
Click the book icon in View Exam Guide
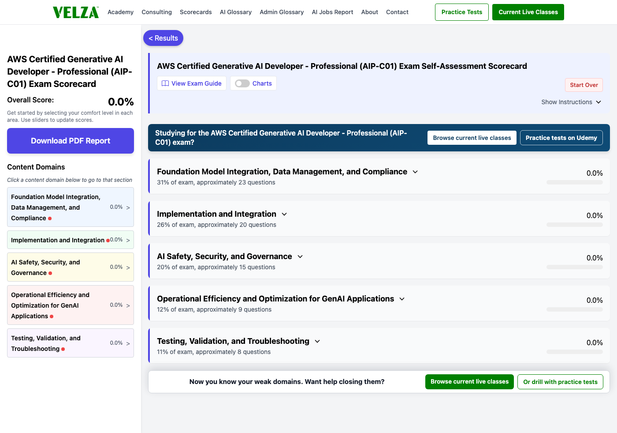[x=165, y=83]
